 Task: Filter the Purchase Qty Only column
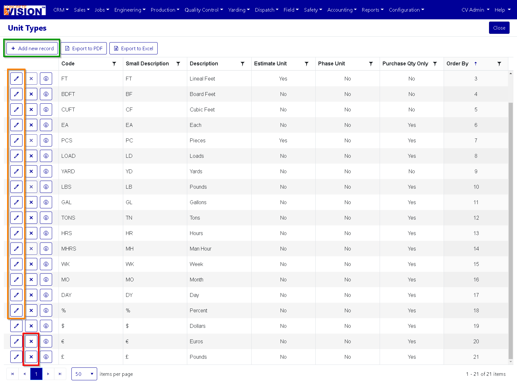pyautogui.click(x=435, y=64)
